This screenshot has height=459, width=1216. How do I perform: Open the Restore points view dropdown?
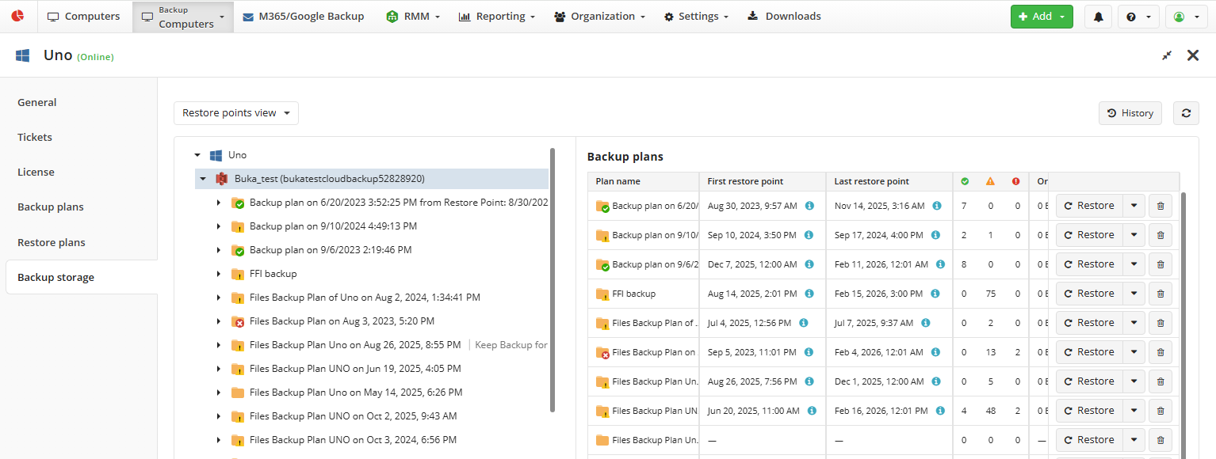click(235, 113)
